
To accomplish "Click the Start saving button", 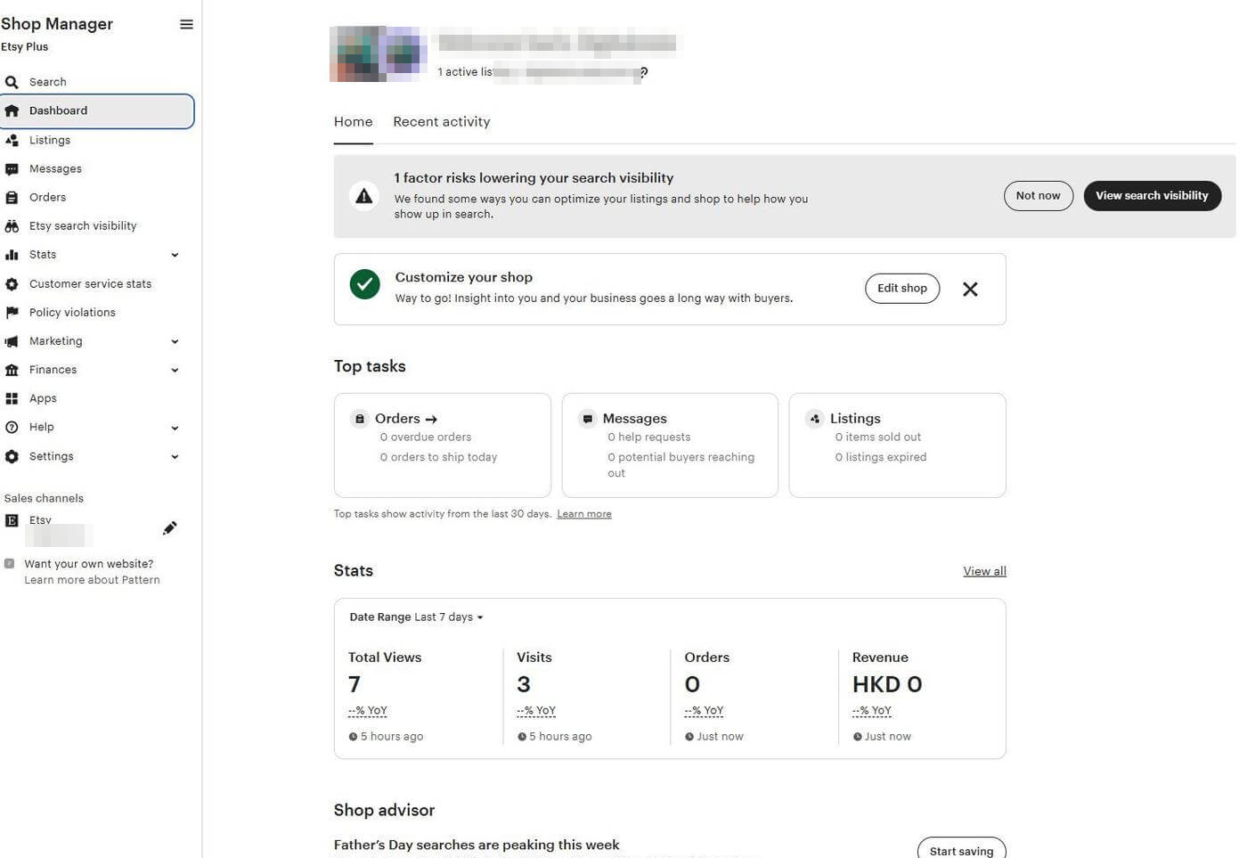I will 961,850.
